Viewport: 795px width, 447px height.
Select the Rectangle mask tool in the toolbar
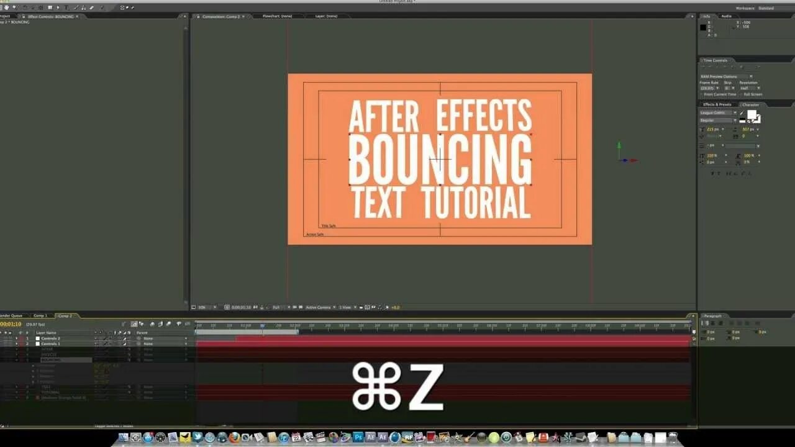(50, 7)
